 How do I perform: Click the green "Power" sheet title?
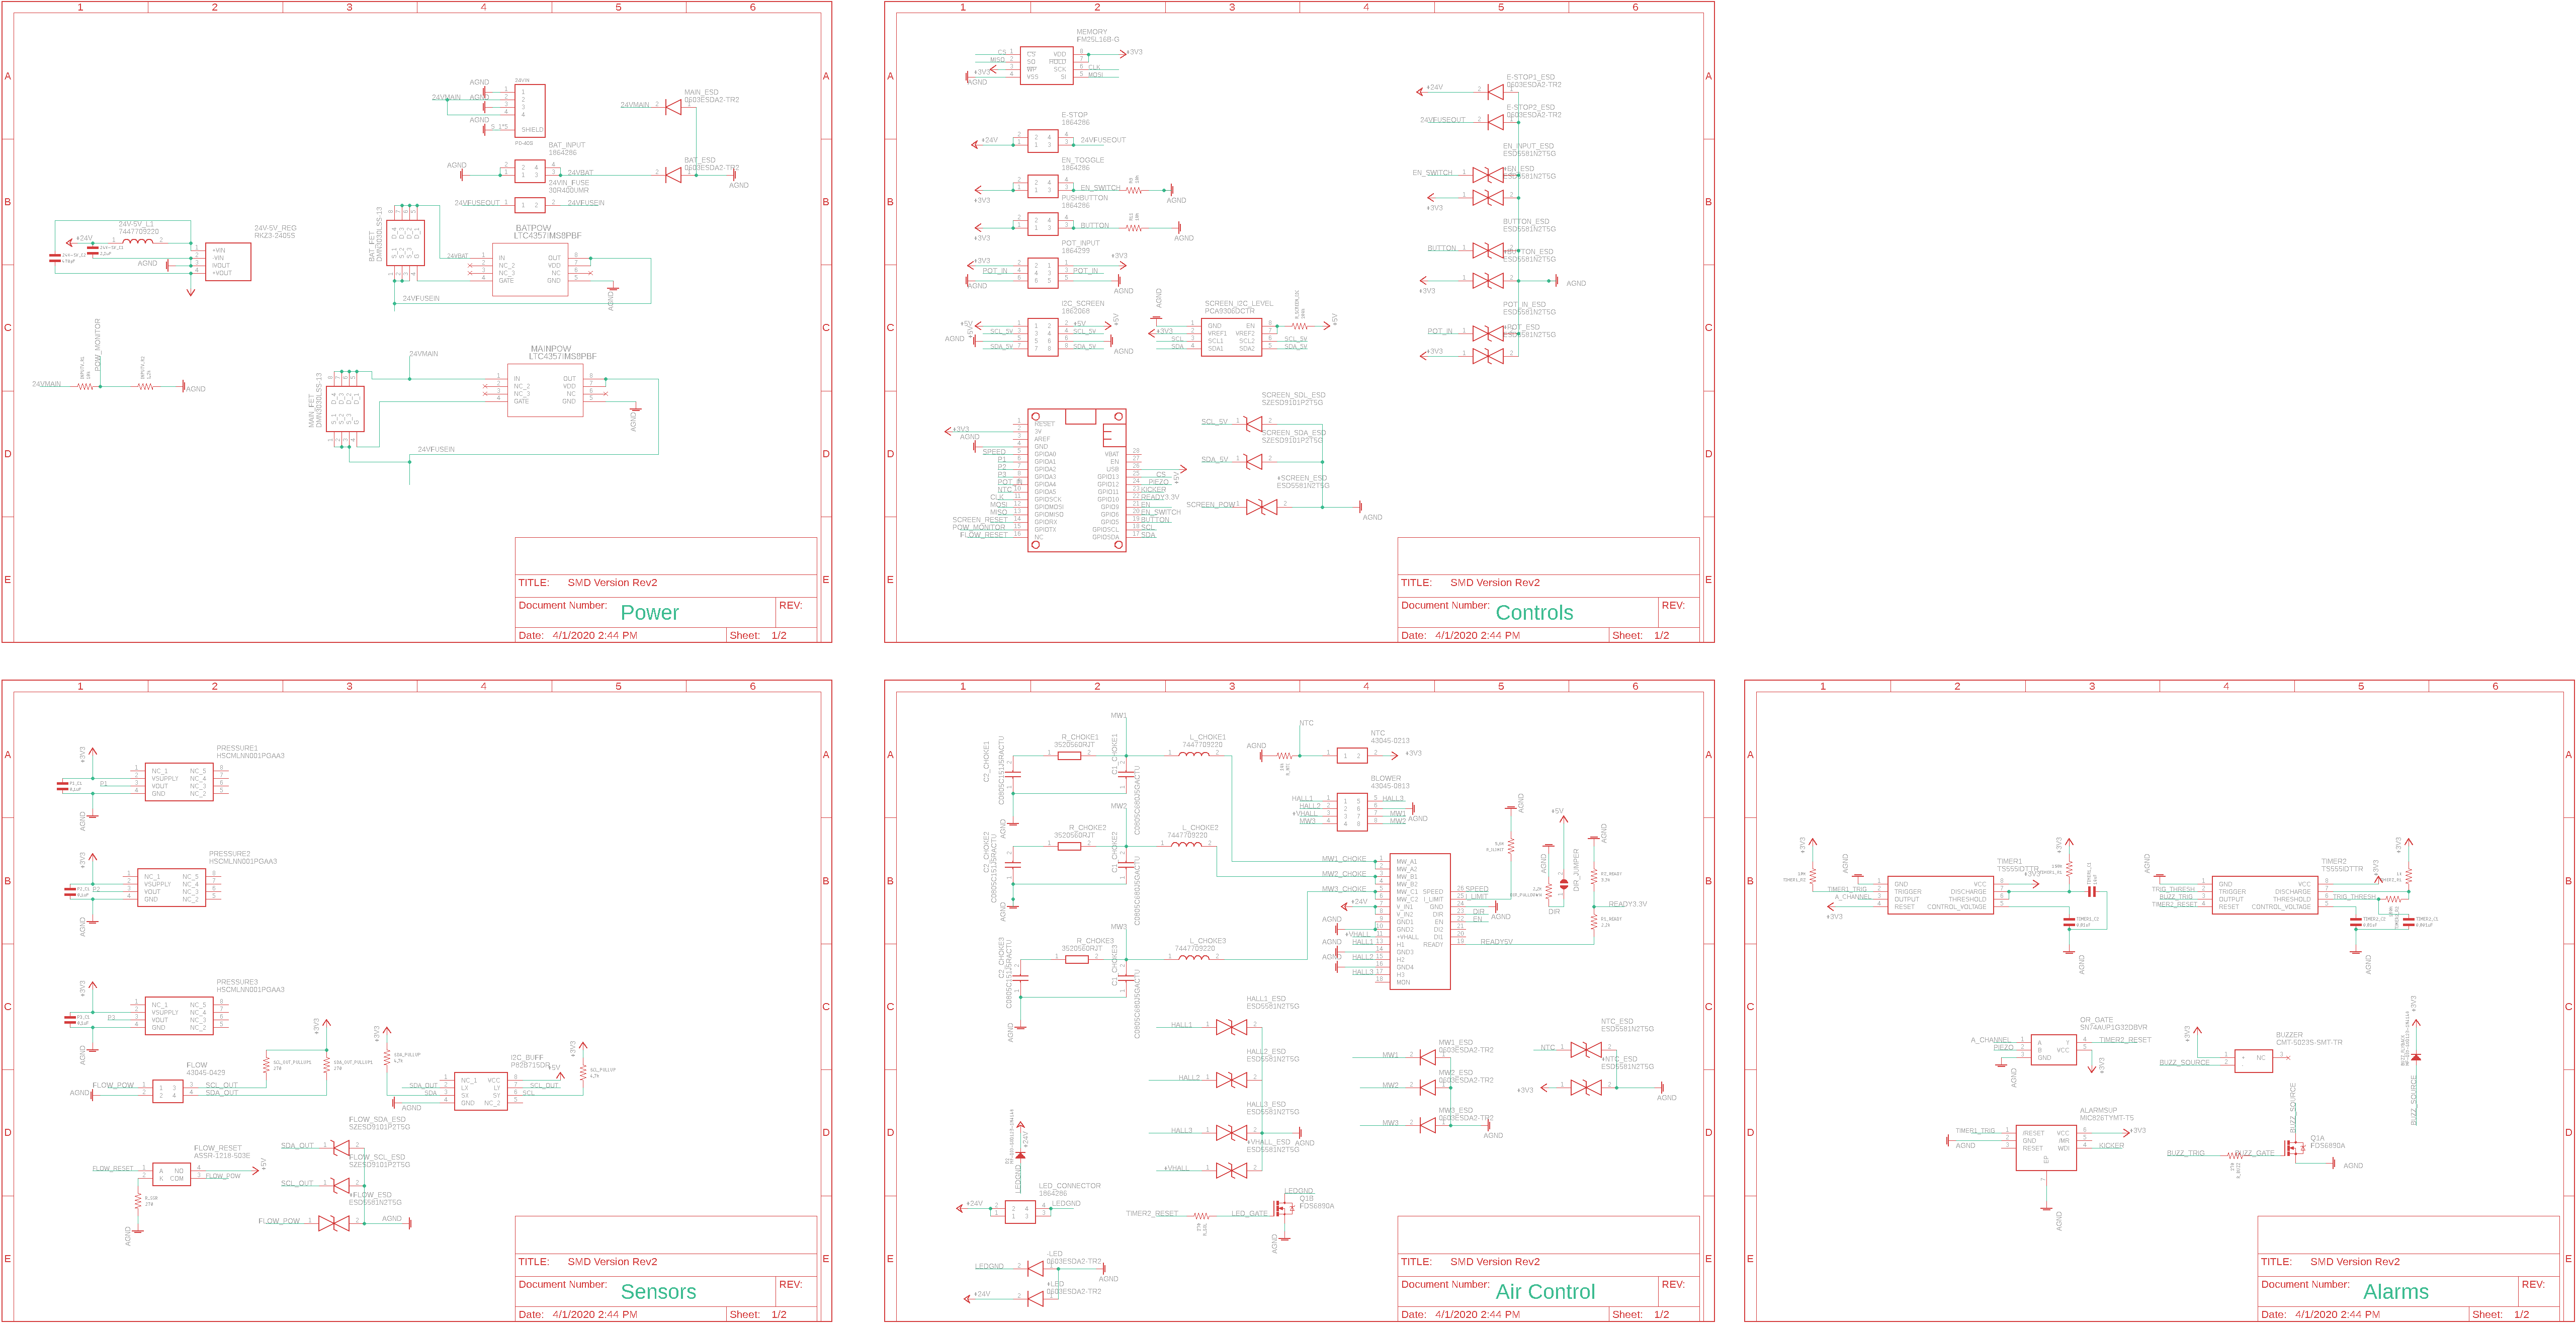click(649, 613)
